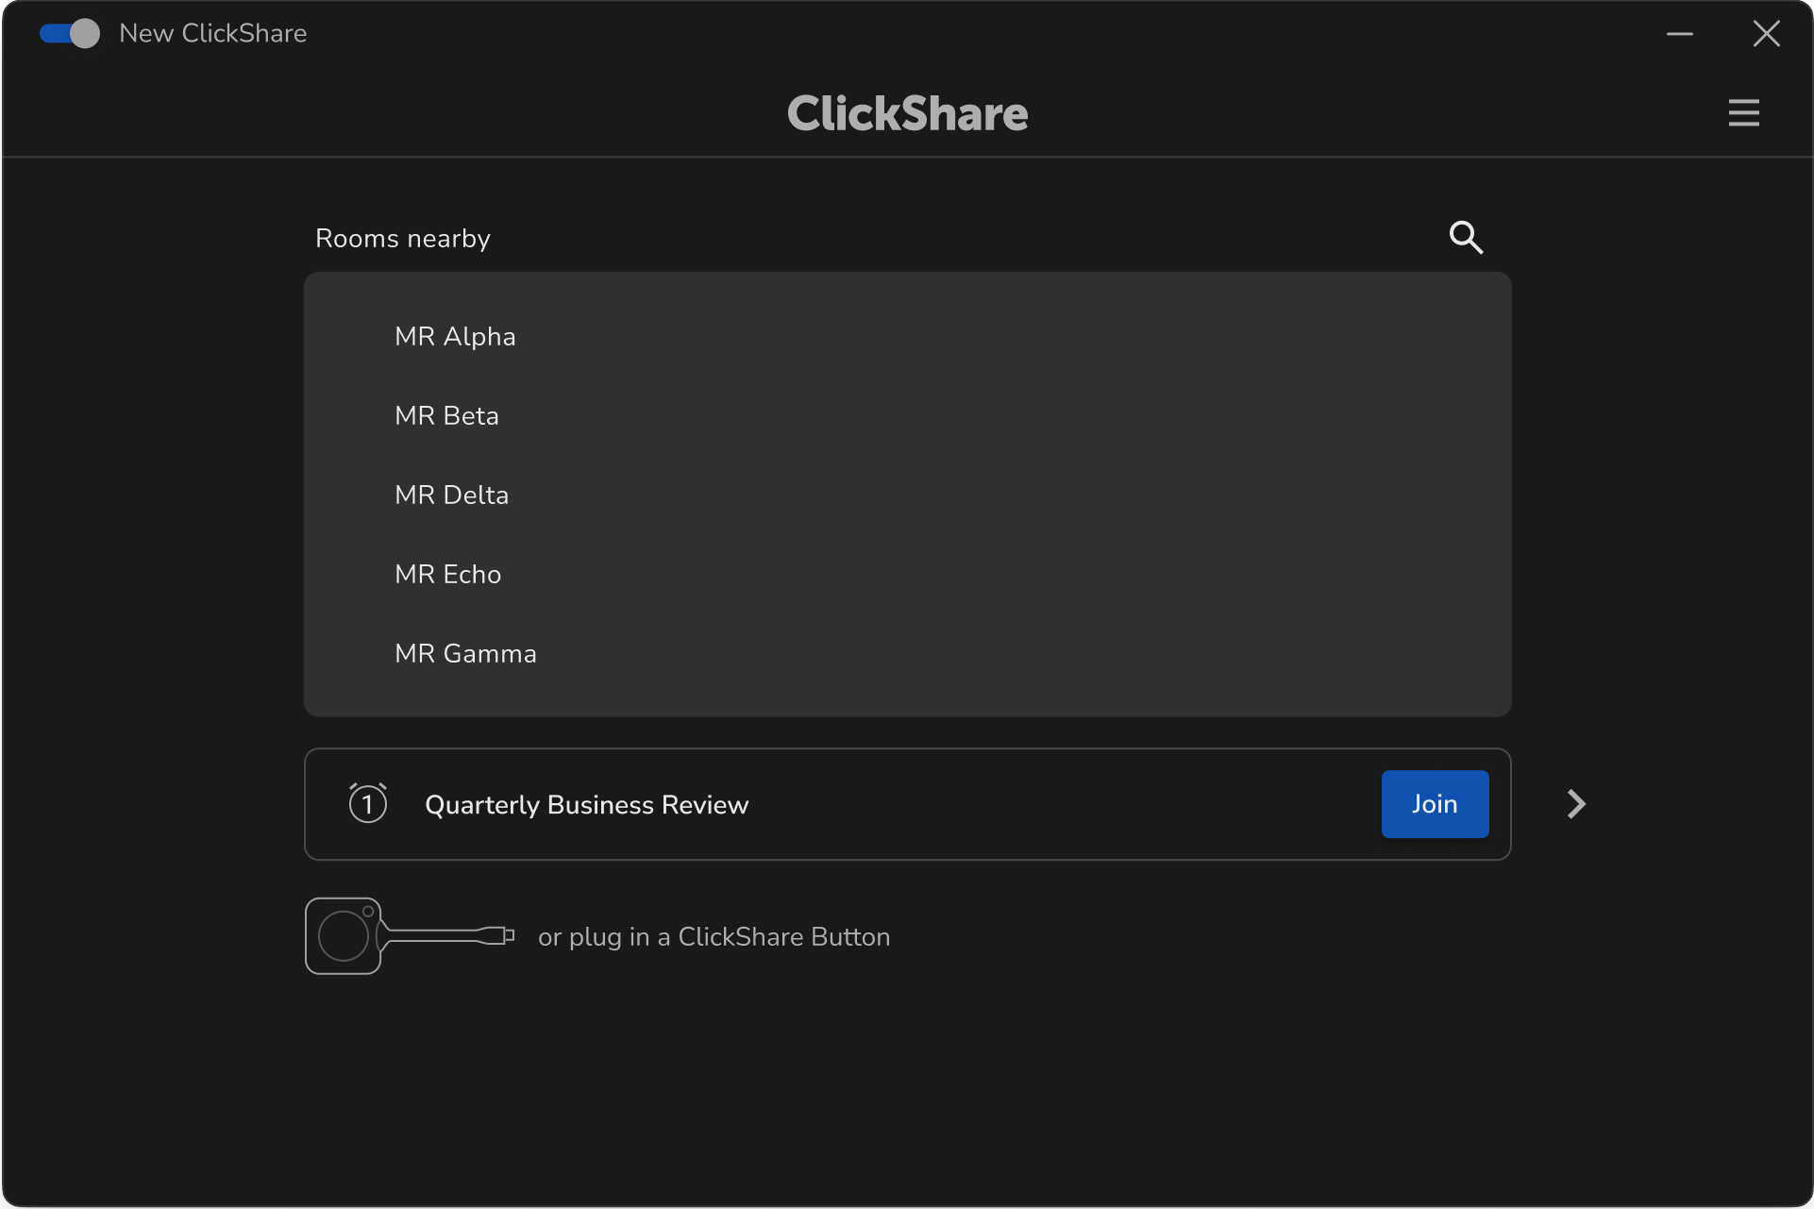Toggle the New ClickShare switch
This screenshot has height=1209, width=1814.
69,34
